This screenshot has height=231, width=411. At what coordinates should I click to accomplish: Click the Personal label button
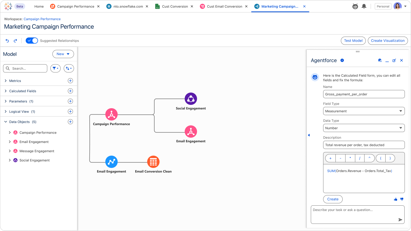pyautogui.click(x=383, y=6)
